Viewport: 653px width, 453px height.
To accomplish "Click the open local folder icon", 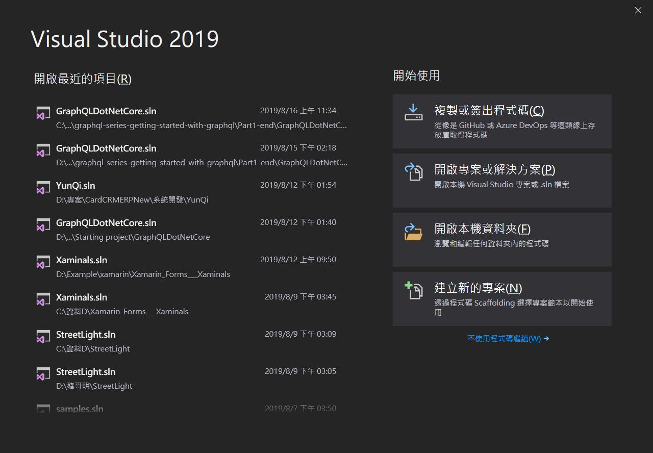I will pos(414,232).
